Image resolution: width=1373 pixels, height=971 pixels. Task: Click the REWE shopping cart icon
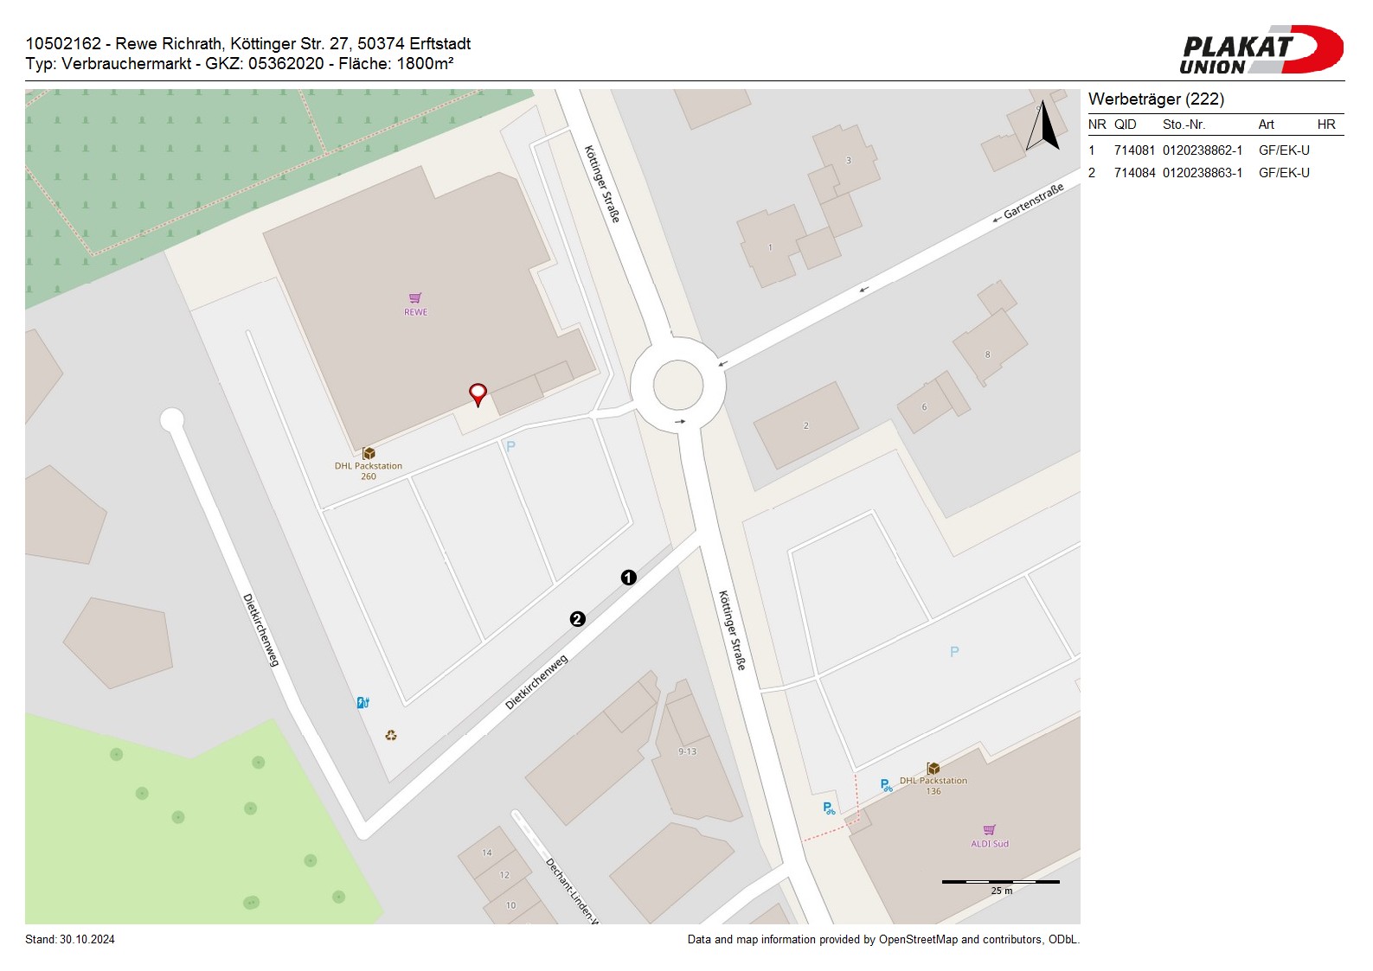tap(415, 298)
